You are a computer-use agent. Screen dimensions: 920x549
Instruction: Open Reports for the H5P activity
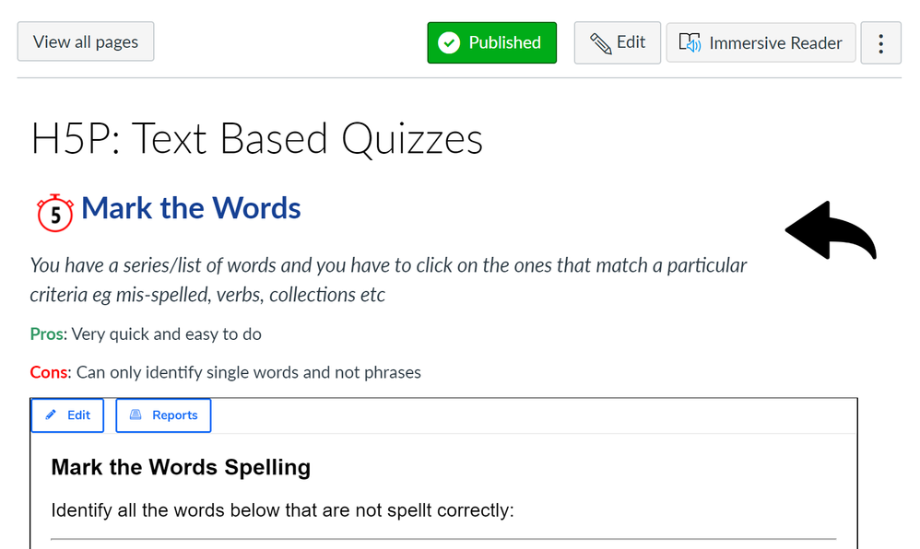(163, 415)
